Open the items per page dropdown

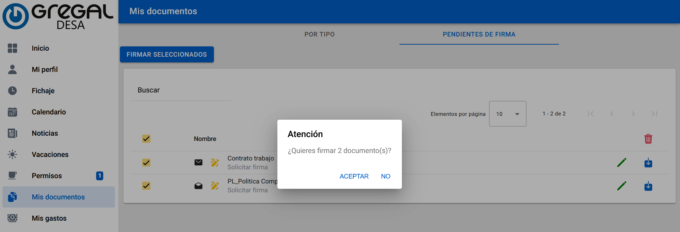tap(507, 114)
